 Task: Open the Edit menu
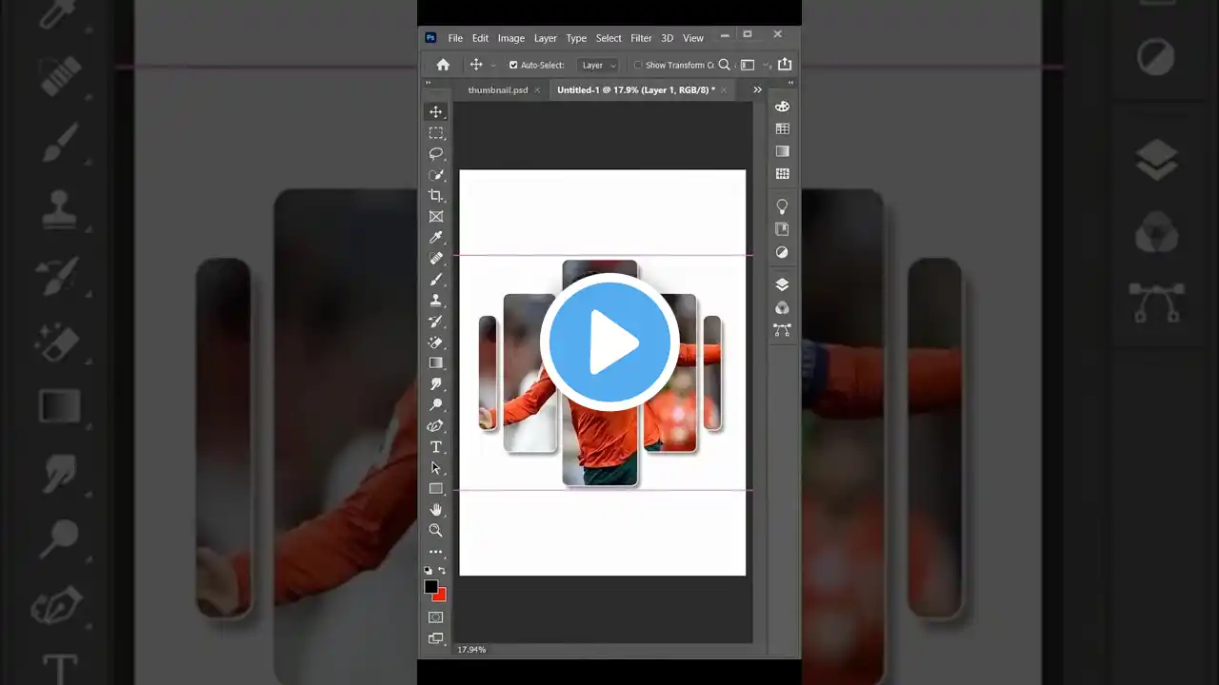tap(480, 38)
